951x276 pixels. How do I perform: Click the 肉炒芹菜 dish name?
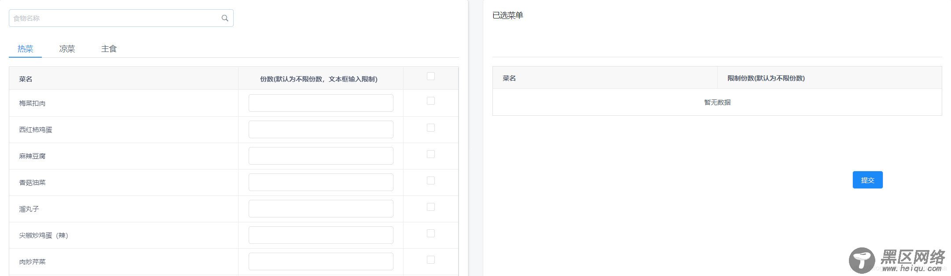[32, 262]
